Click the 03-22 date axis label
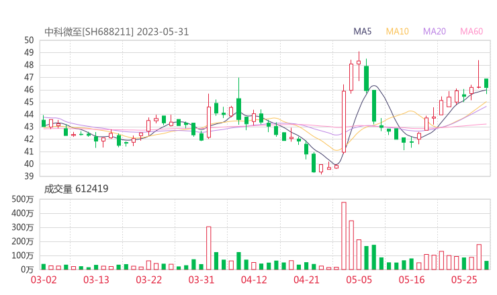 coord(149,280)
